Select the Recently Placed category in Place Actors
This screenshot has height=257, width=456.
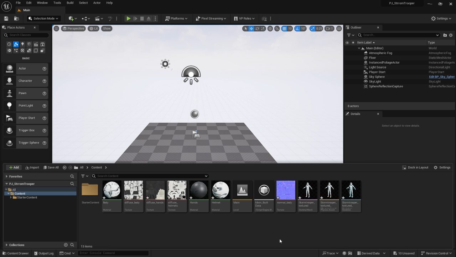(9, 44)
